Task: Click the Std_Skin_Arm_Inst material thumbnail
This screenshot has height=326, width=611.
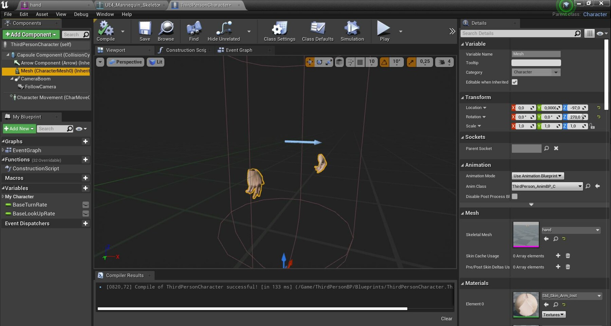Action: tap(526, 304)
